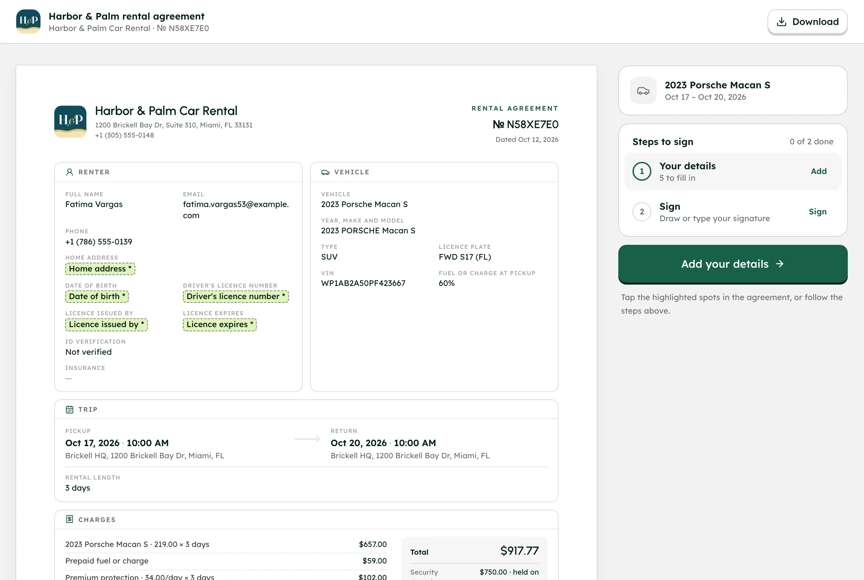Click Sign link in Steps to sign

(817, 212)
